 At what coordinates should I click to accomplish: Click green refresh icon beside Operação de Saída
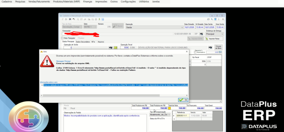(116, 48)
